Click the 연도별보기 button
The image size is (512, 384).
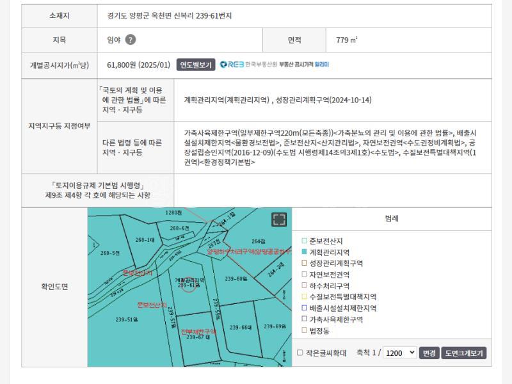coord(196,65)
